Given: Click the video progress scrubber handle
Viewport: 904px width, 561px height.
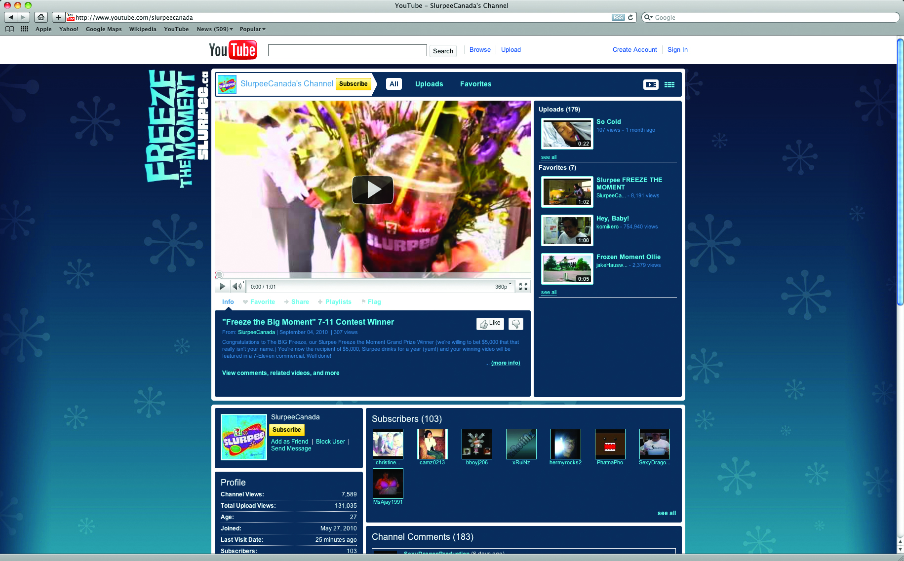Looking at the screenshot, I should tap(219, 275).
